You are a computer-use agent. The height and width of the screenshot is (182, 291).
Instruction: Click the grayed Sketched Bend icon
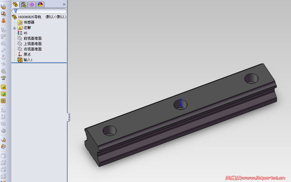(x=3, y=57)
